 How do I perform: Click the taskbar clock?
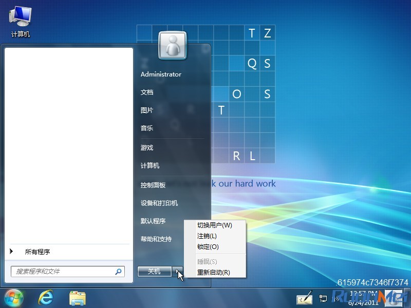pyautogui.click(x=363, y=298)
